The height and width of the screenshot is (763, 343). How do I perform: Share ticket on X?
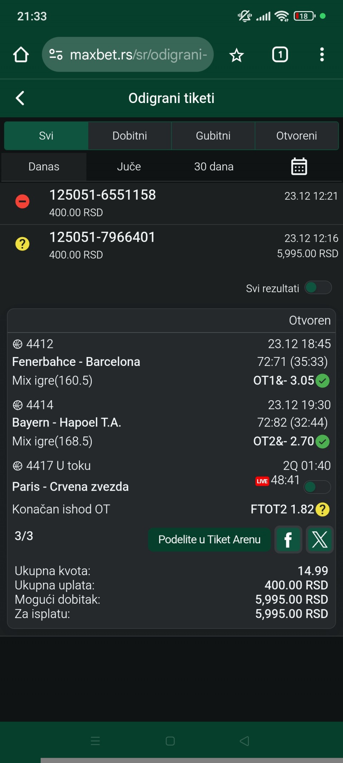(x=320, y=539)
